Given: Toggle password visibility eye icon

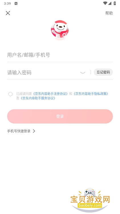Looking at the screenshot, I should pos(83,72).
